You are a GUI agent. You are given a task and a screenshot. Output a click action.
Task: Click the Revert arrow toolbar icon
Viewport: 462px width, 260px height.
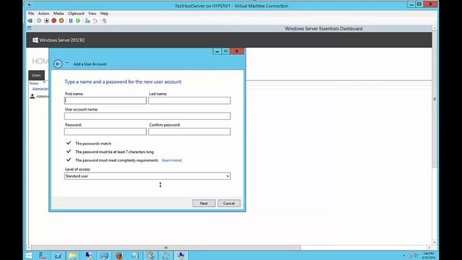[x=95, y=21]
